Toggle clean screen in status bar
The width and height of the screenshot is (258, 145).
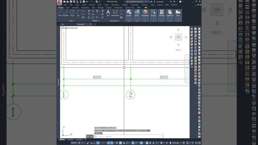click(x=196, y=143)
